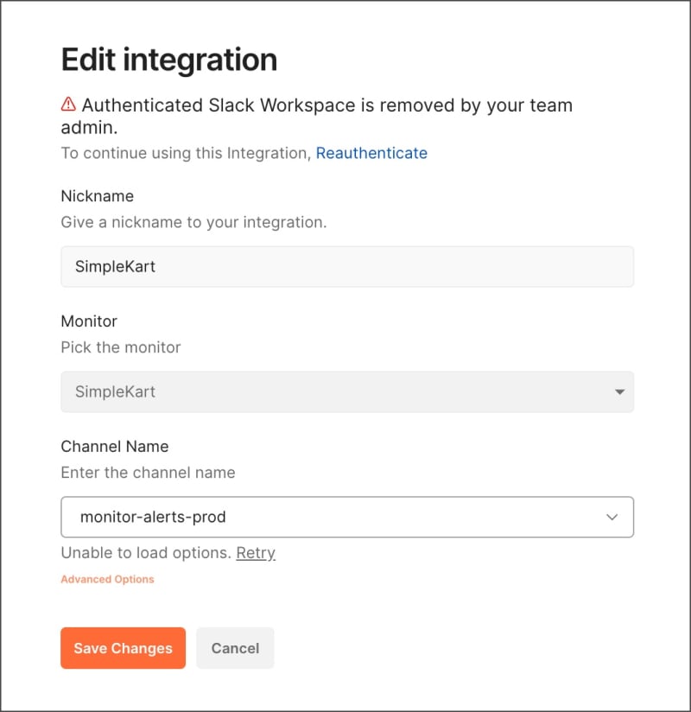Screen dimensions: 691x712
Task: Retry loading the channel options
Action: [256, 553]
